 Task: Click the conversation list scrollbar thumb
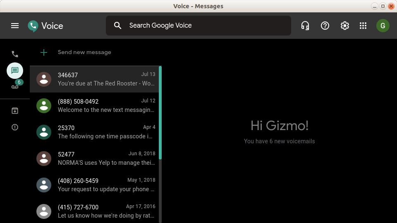click(x=160, y=113)
